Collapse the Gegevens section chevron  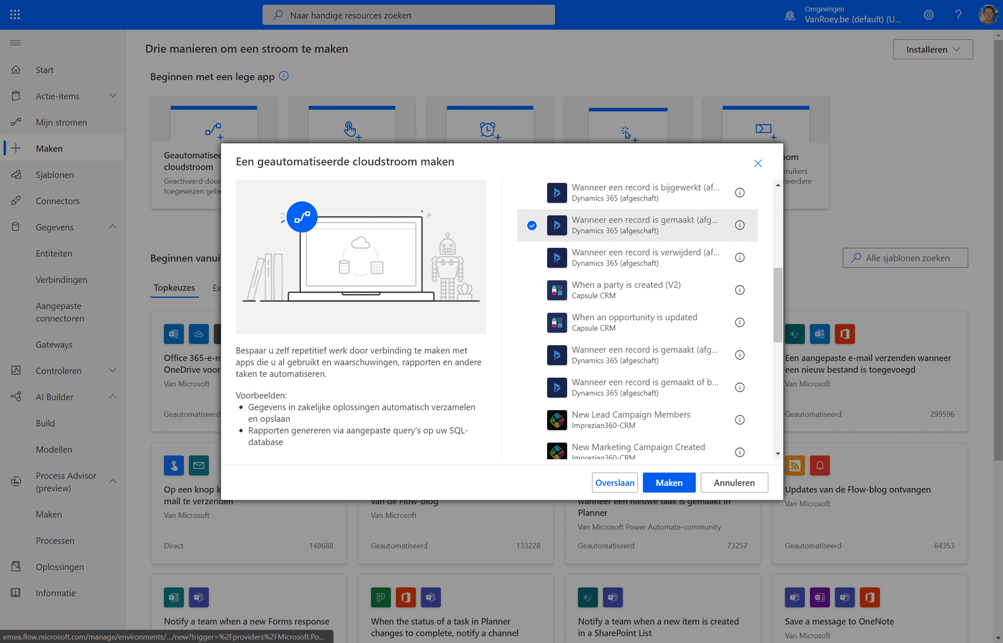click(112, 227)
